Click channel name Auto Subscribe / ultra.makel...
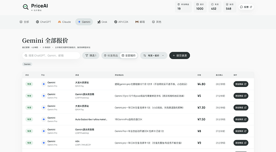 click(91, 119)
